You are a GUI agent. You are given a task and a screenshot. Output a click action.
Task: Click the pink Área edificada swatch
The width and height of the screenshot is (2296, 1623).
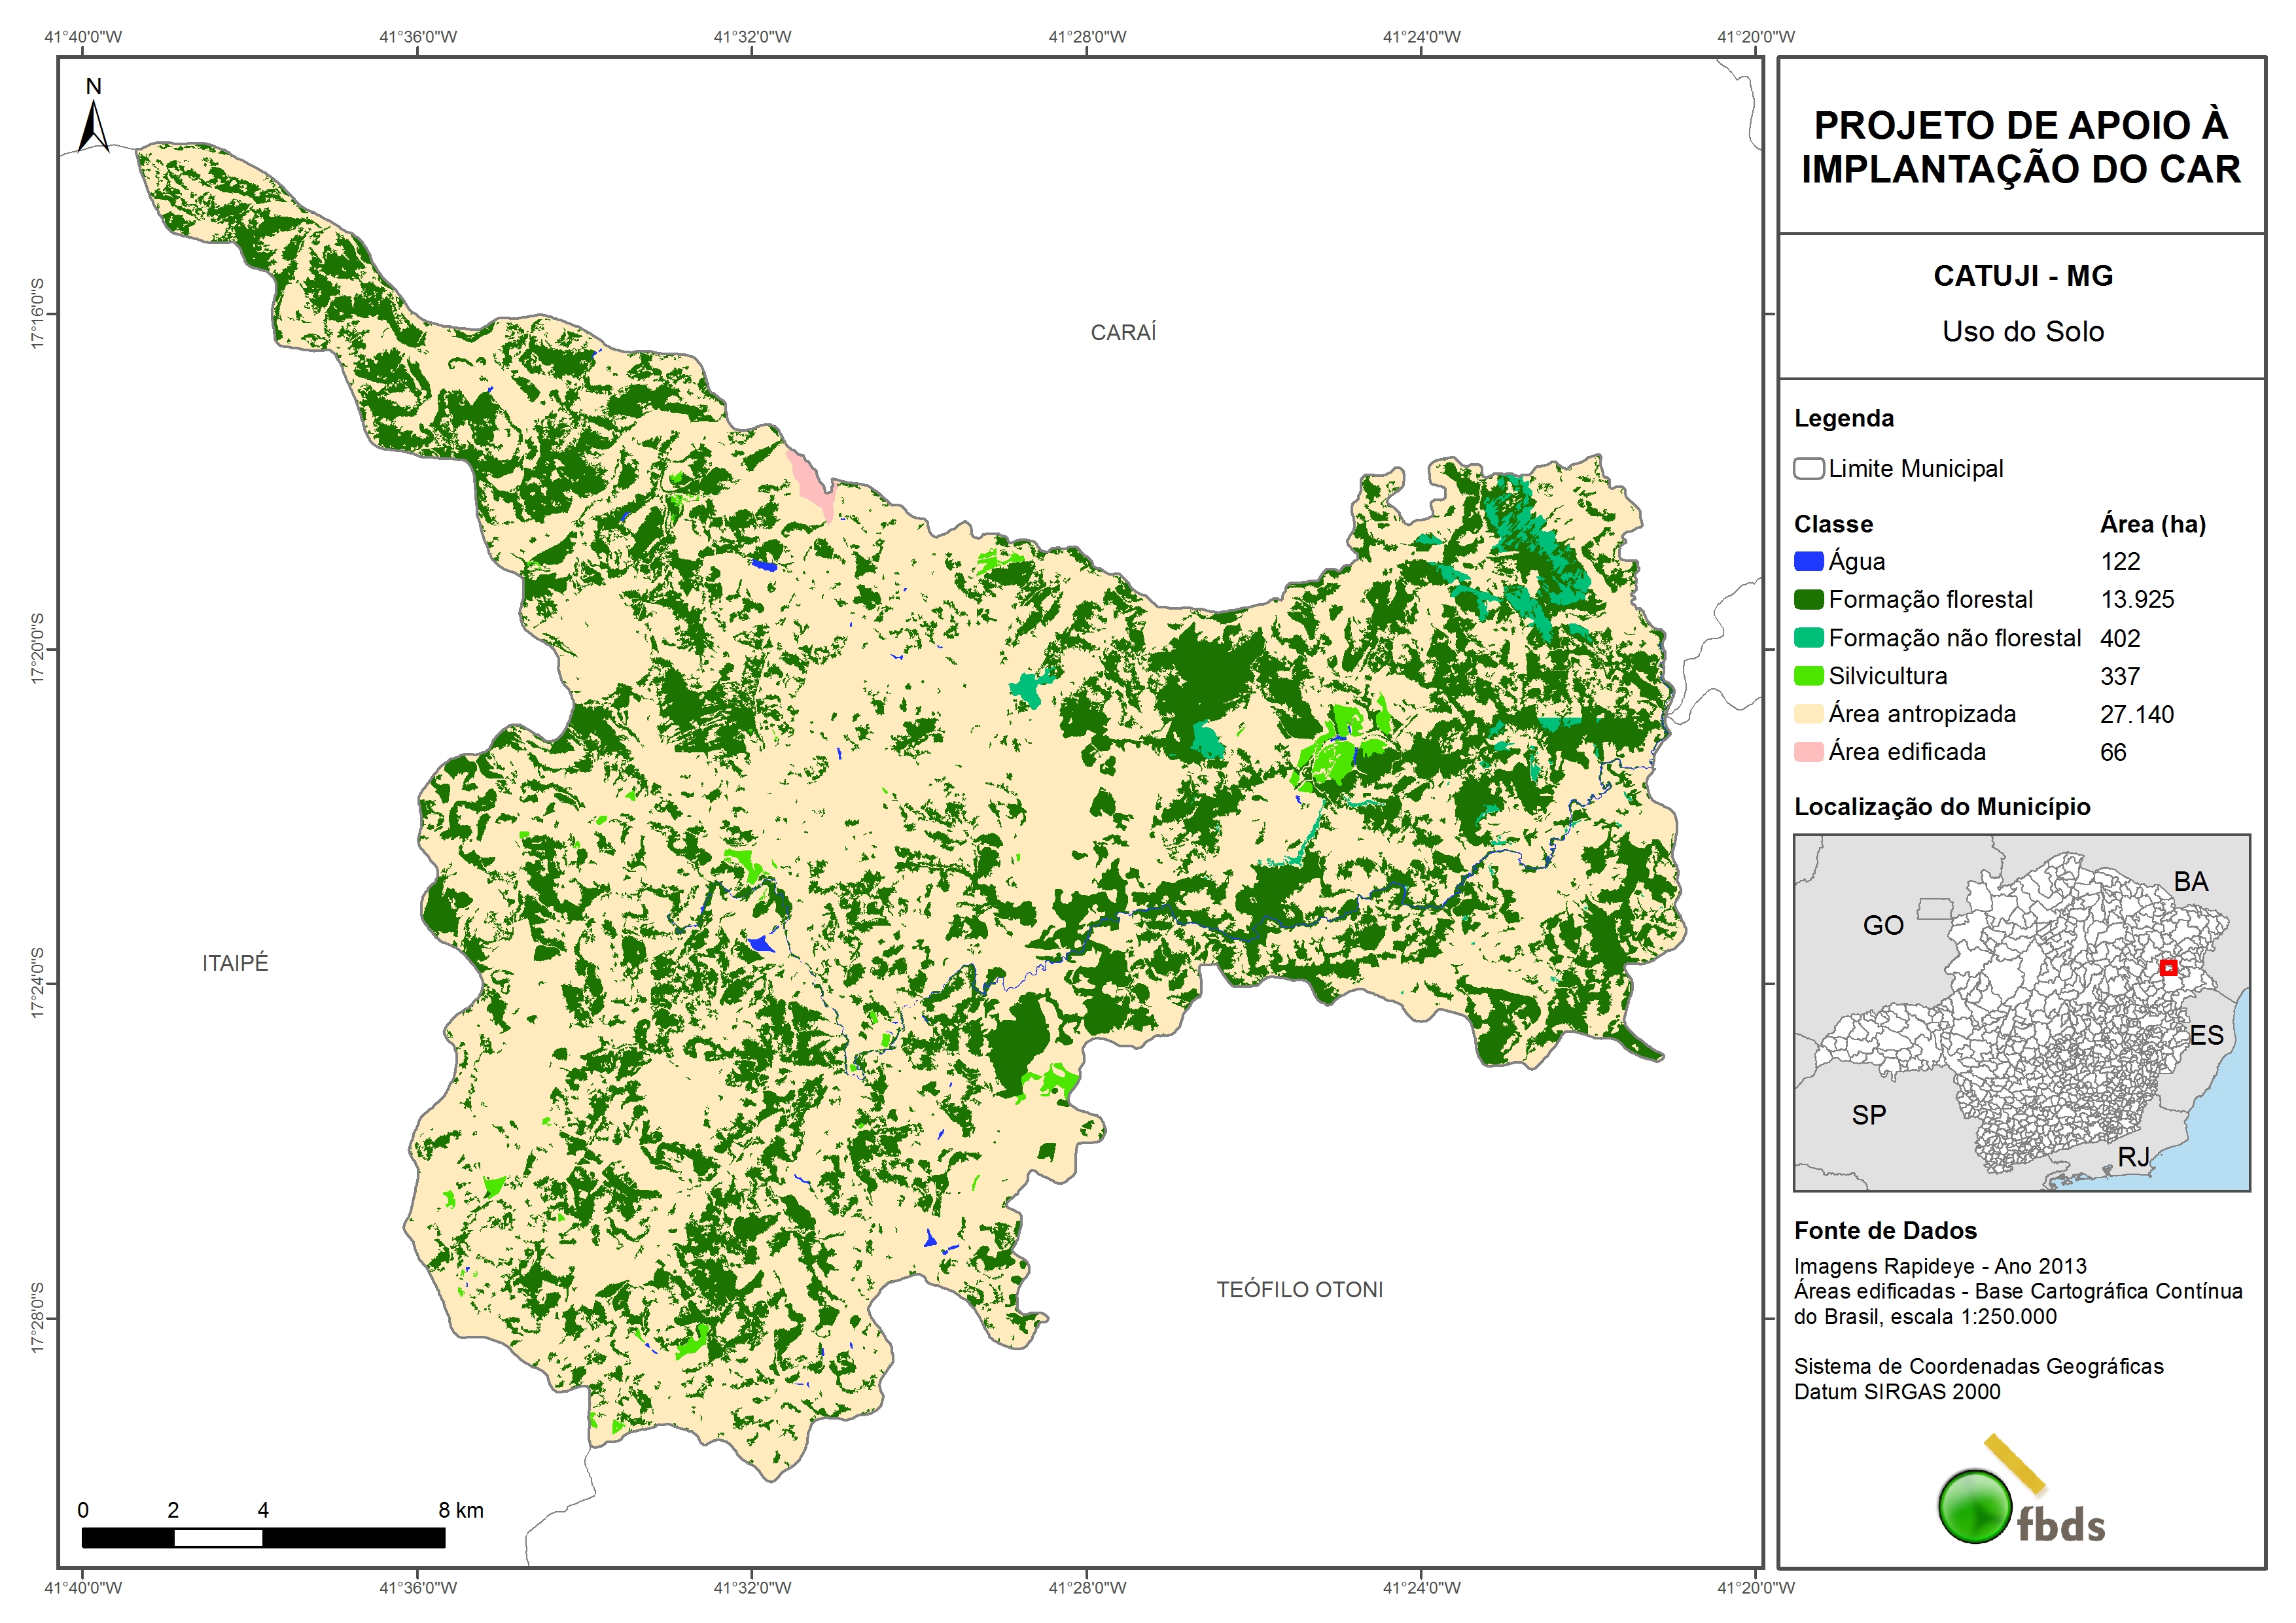[1808, 752]
